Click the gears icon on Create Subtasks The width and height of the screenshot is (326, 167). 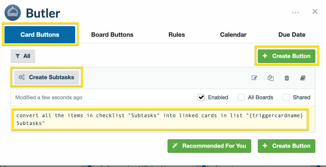(21, 77)
